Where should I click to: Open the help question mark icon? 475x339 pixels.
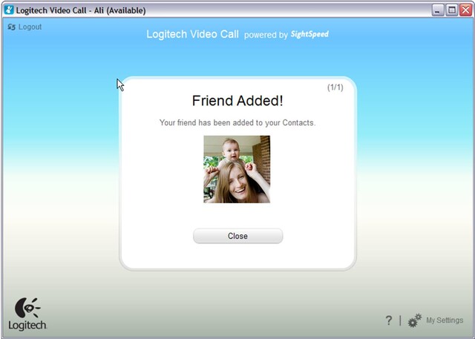coord(389,320)
